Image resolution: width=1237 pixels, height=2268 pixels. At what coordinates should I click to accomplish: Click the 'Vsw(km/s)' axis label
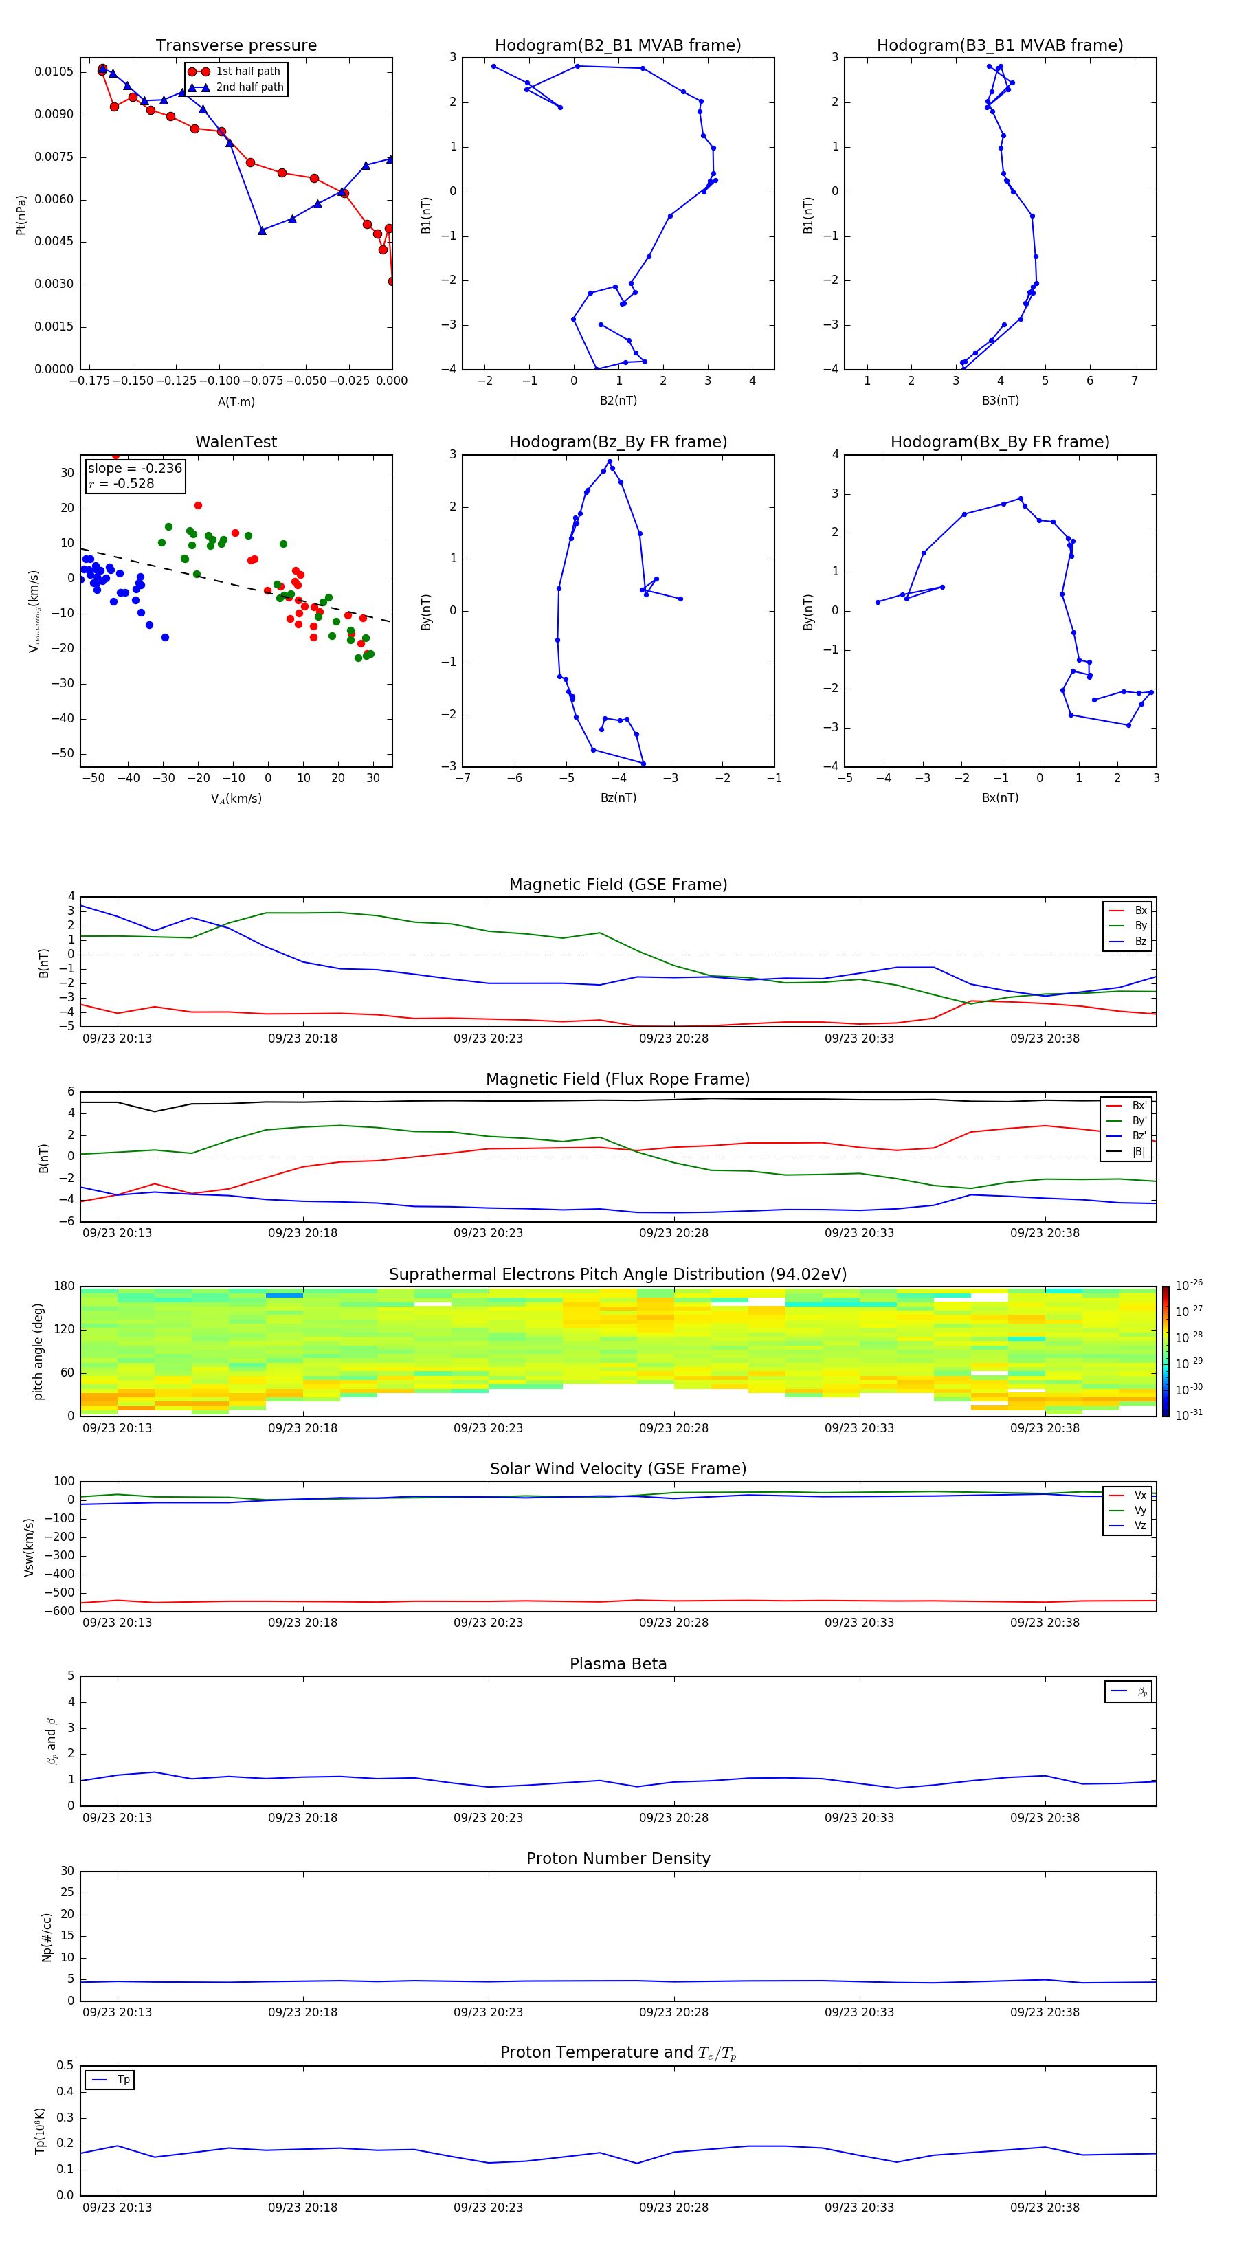[29, 1546]
